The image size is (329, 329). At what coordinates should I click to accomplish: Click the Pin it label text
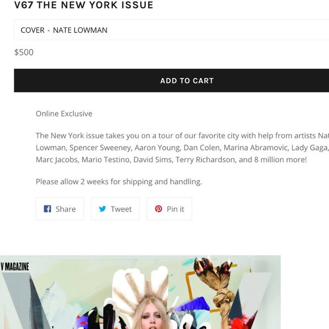pyautogui.click(x=175, y=209)
